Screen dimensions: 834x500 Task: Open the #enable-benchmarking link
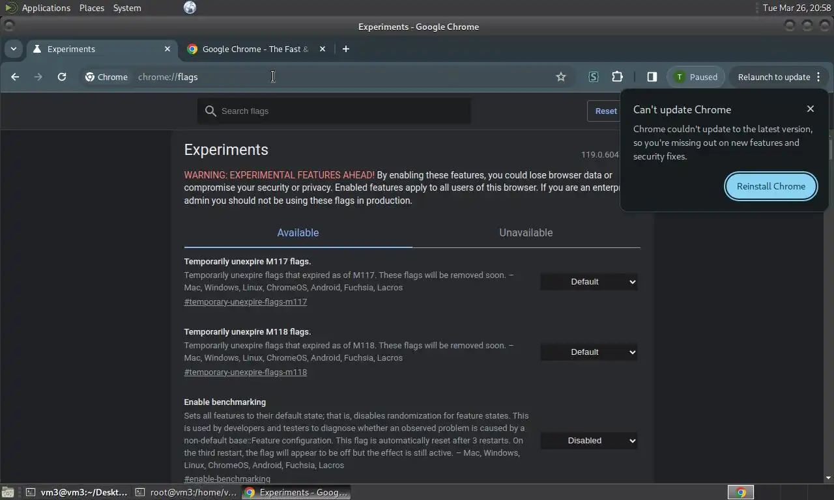coord(227,479)
